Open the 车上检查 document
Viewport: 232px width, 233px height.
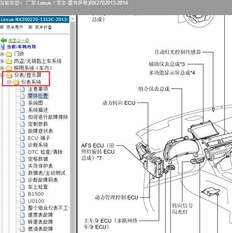click(x=38, y=187)
